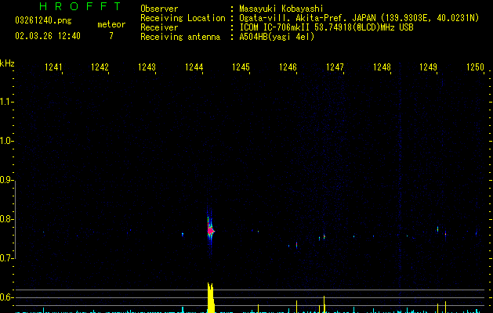Click the meteor count value 7

tap(111, 36)
